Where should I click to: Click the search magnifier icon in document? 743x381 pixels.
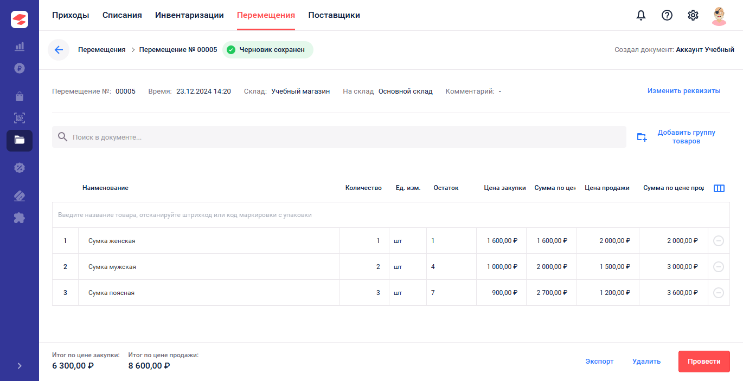pos(63,137)
